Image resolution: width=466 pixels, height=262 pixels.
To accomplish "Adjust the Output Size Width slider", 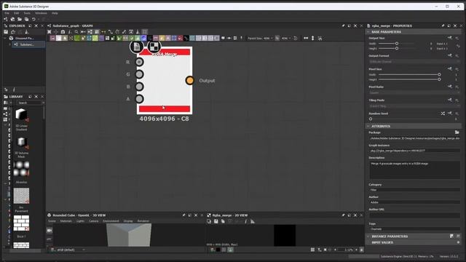I will click(x=396, y=44).
